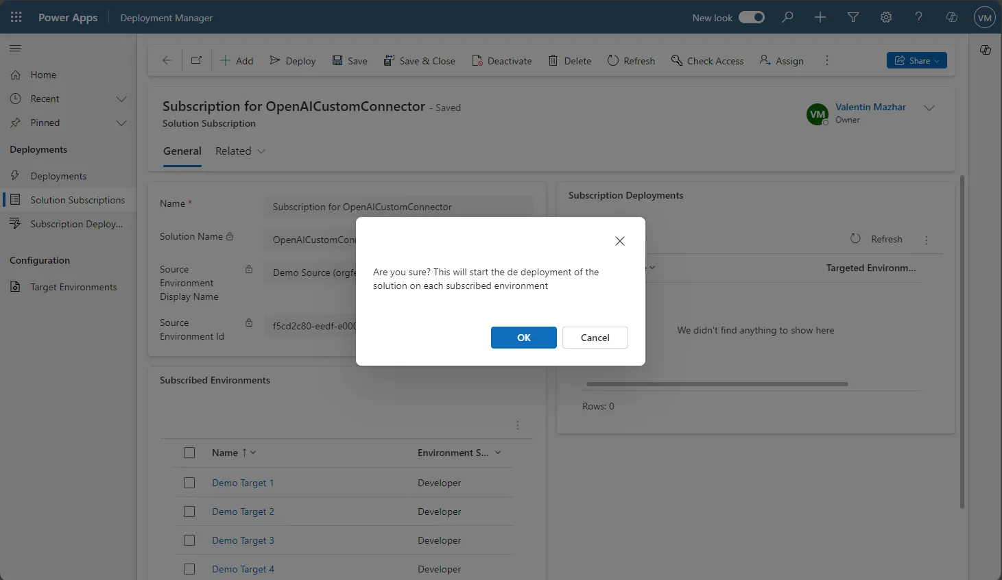1002x580 pixels.
Task: Open the advanced find filter icon
Action: 853,17
